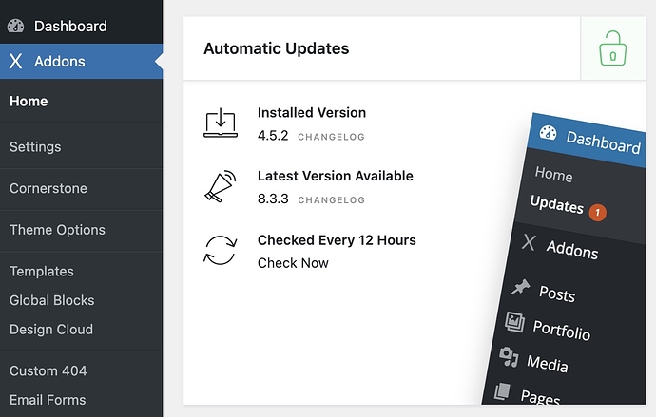Screen dimensions: 656x417
Task: Open Theme Options in sidebar
Action: click(x=57, y=229)
